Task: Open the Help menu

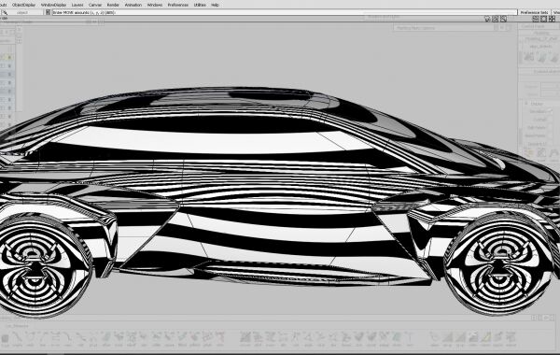Action: tap(215, 5)
